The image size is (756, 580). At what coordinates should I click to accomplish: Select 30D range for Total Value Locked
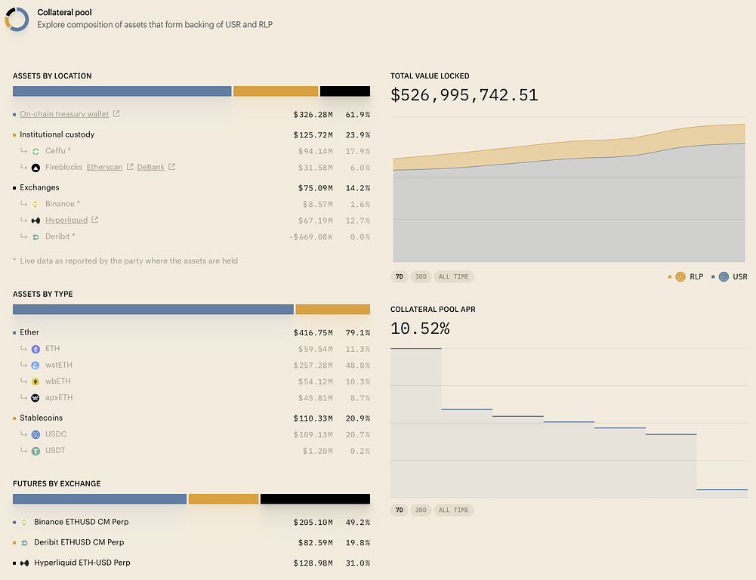click(421, 277)
